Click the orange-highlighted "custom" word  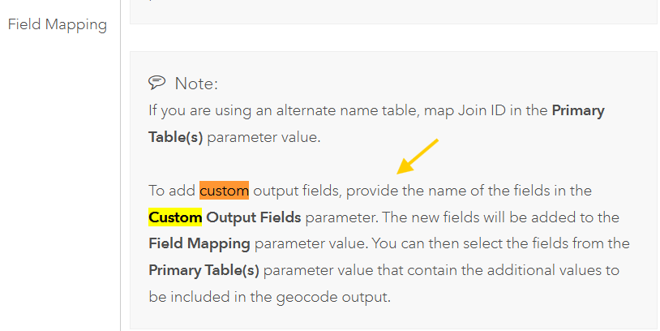coord(224,191)
